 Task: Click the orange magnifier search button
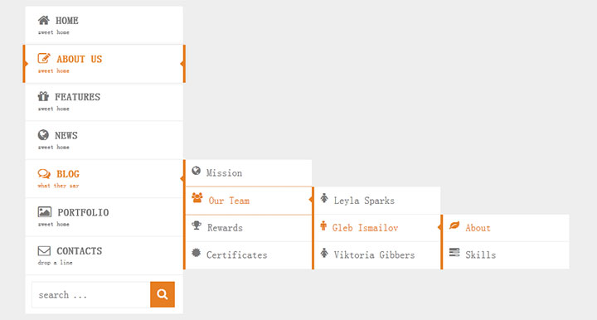click(163, 294)
